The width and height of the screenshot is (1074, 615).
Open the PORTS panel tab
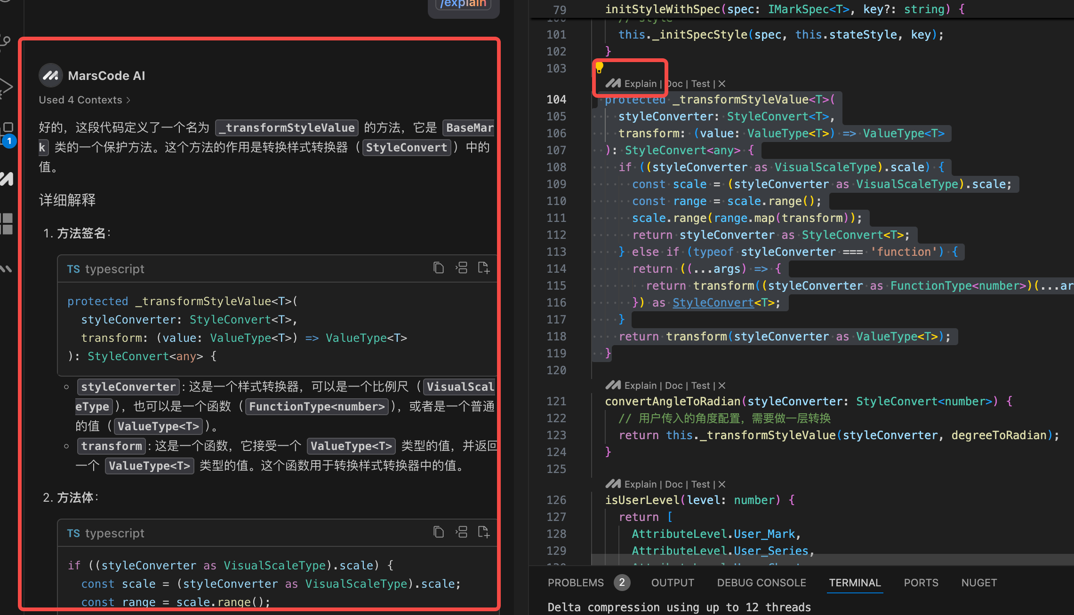(x=921, y=583)
